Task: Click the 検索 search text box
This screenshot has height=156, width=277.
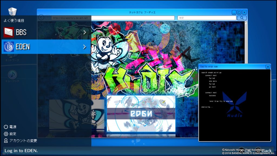Action: (207, 18)
